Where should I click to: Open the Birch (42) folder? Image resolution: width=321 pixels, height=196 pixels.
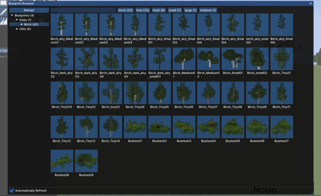coord(31,24)
